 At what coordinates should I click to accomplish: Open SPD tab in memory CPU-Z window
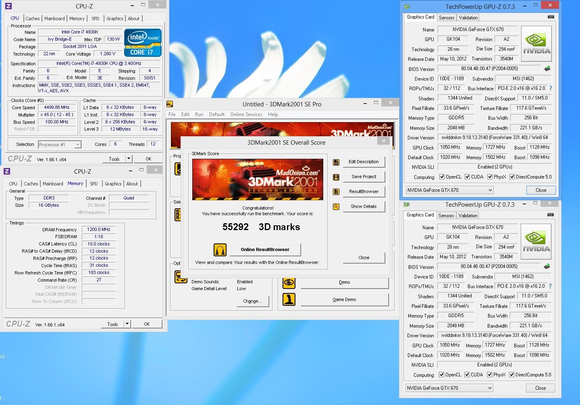click(94, 184)
